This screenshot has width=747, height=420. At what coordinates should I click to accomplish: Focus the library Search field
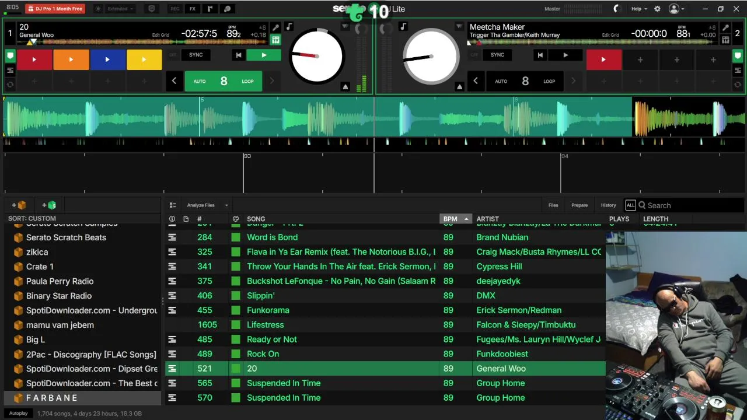point(692,205)
